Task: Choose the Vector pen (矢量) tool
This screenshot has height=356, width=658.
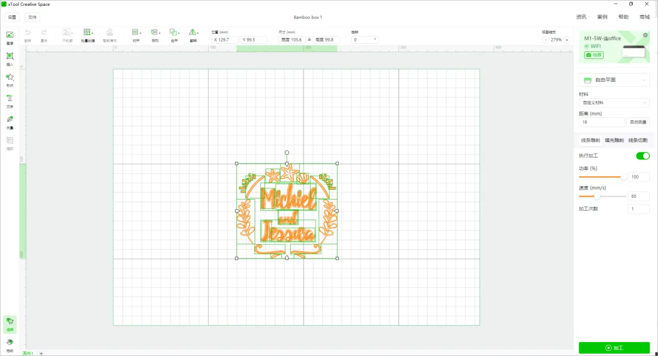Action: pos(10,122)
